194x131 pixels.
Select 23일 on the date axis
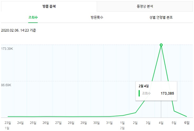point(8,123)
